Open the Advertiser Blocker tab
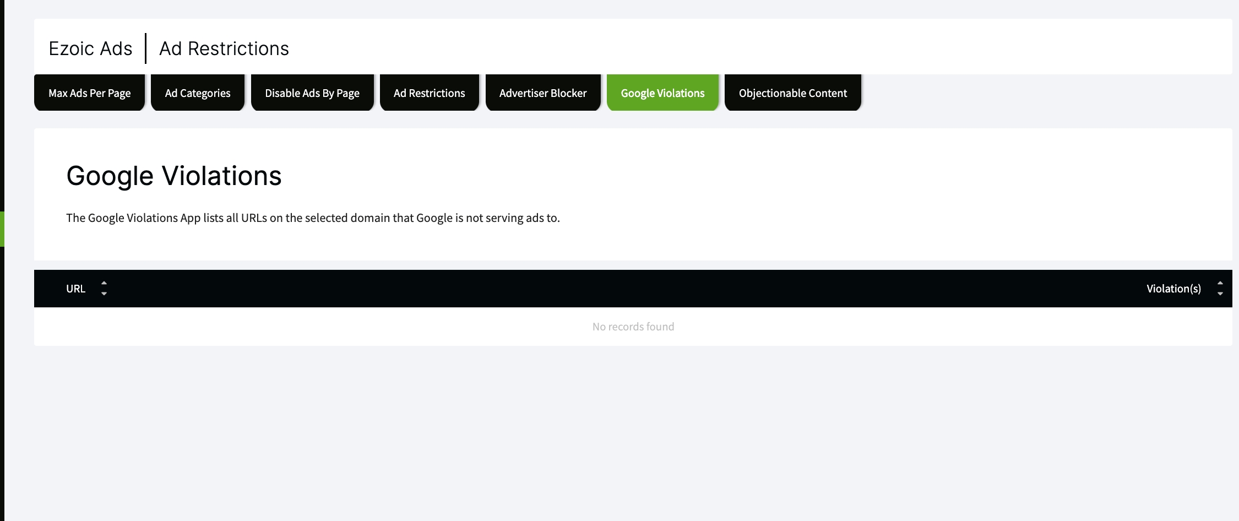The width and height of the screenshot is (1239, 521). (x=543, y=93)
